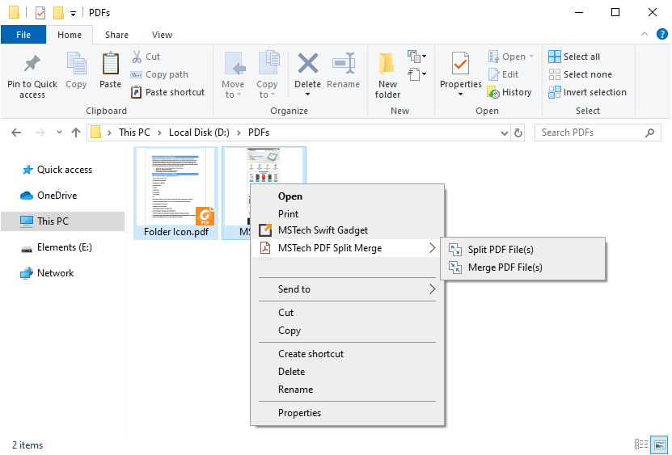The image size is (672, 455).
Task: Choose Cut in context menu
Action: click(347, 313)
